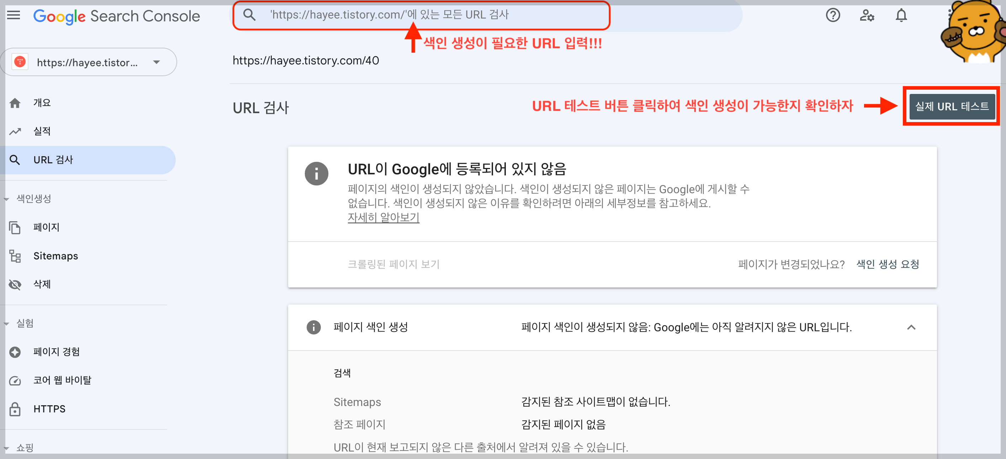
Task: Click the Sitemaps sidebar icon
Action: 15,256
